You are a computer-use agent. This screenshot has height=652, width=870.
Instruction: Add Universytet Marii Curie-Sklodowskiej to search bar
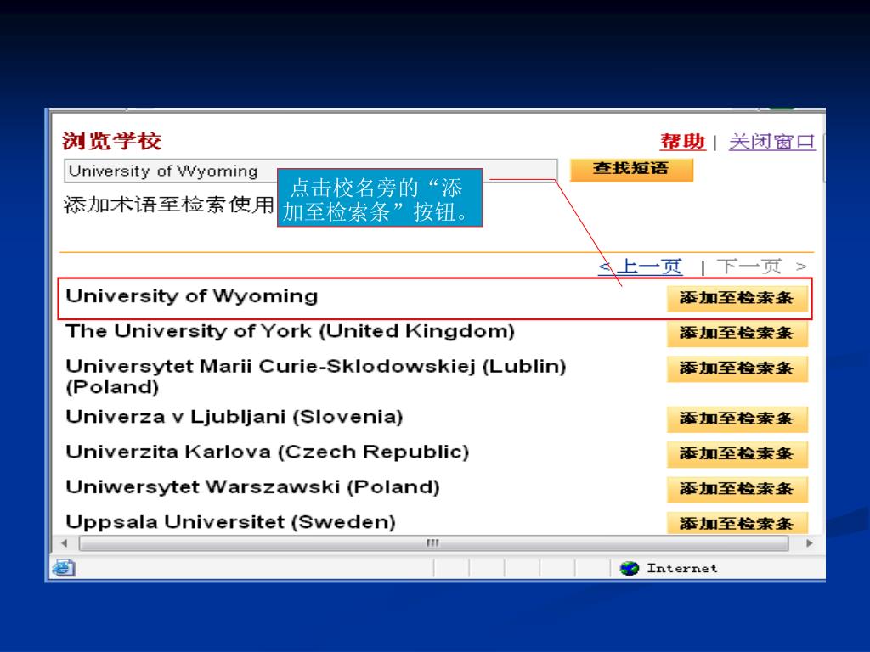tap(737, 368)
